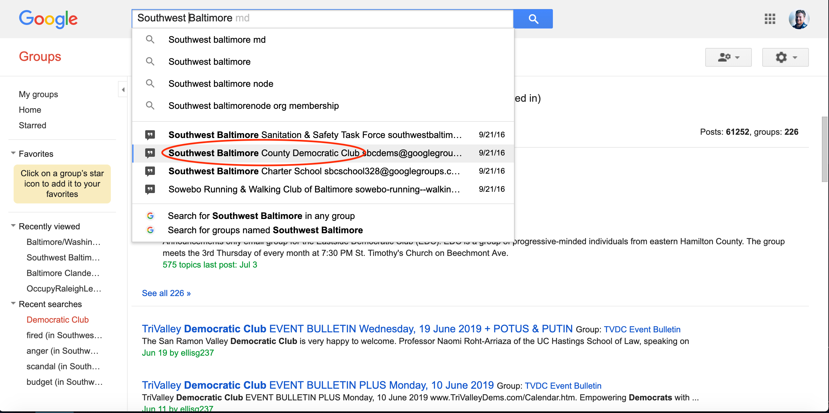Open the Google apps grid icon

(x=770, y=19)
